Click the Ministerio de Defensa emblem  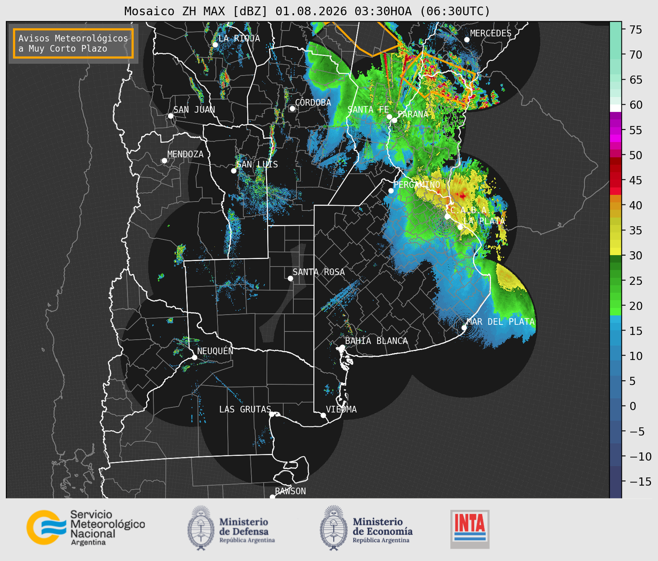[x=200, y=528]
